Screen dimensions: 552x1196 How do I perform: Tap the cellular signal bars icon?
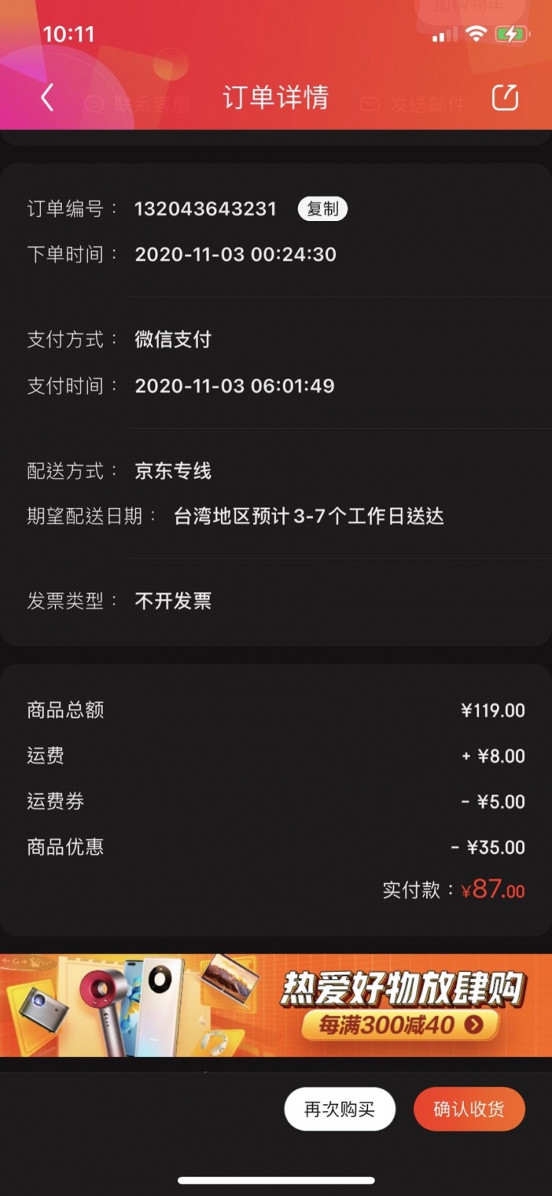tap(445, 35)
